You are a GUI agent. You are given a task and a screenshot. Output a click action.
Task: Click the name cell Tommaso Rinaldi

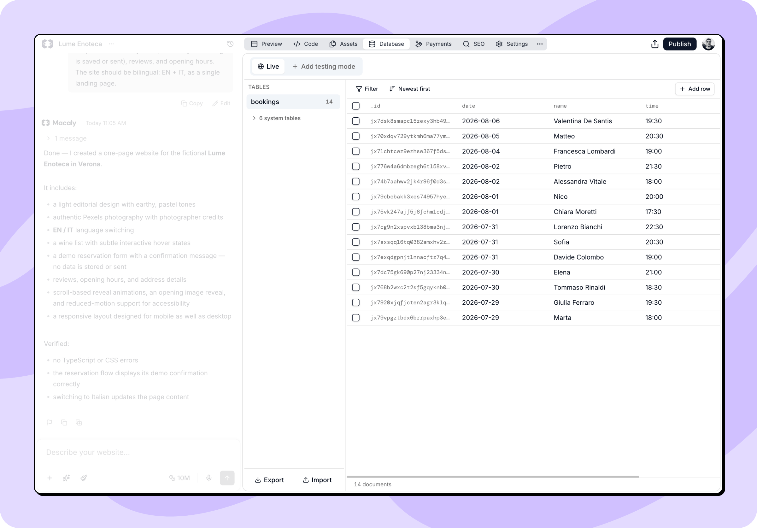click(579, 288)
